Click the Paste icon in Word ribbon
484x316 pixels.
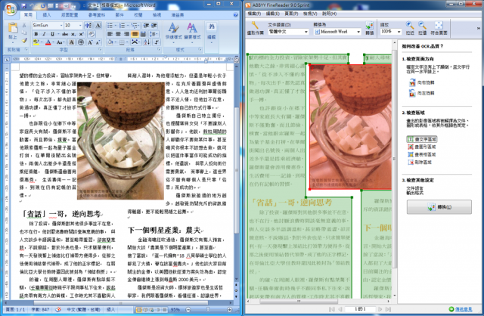coord(13,29)
